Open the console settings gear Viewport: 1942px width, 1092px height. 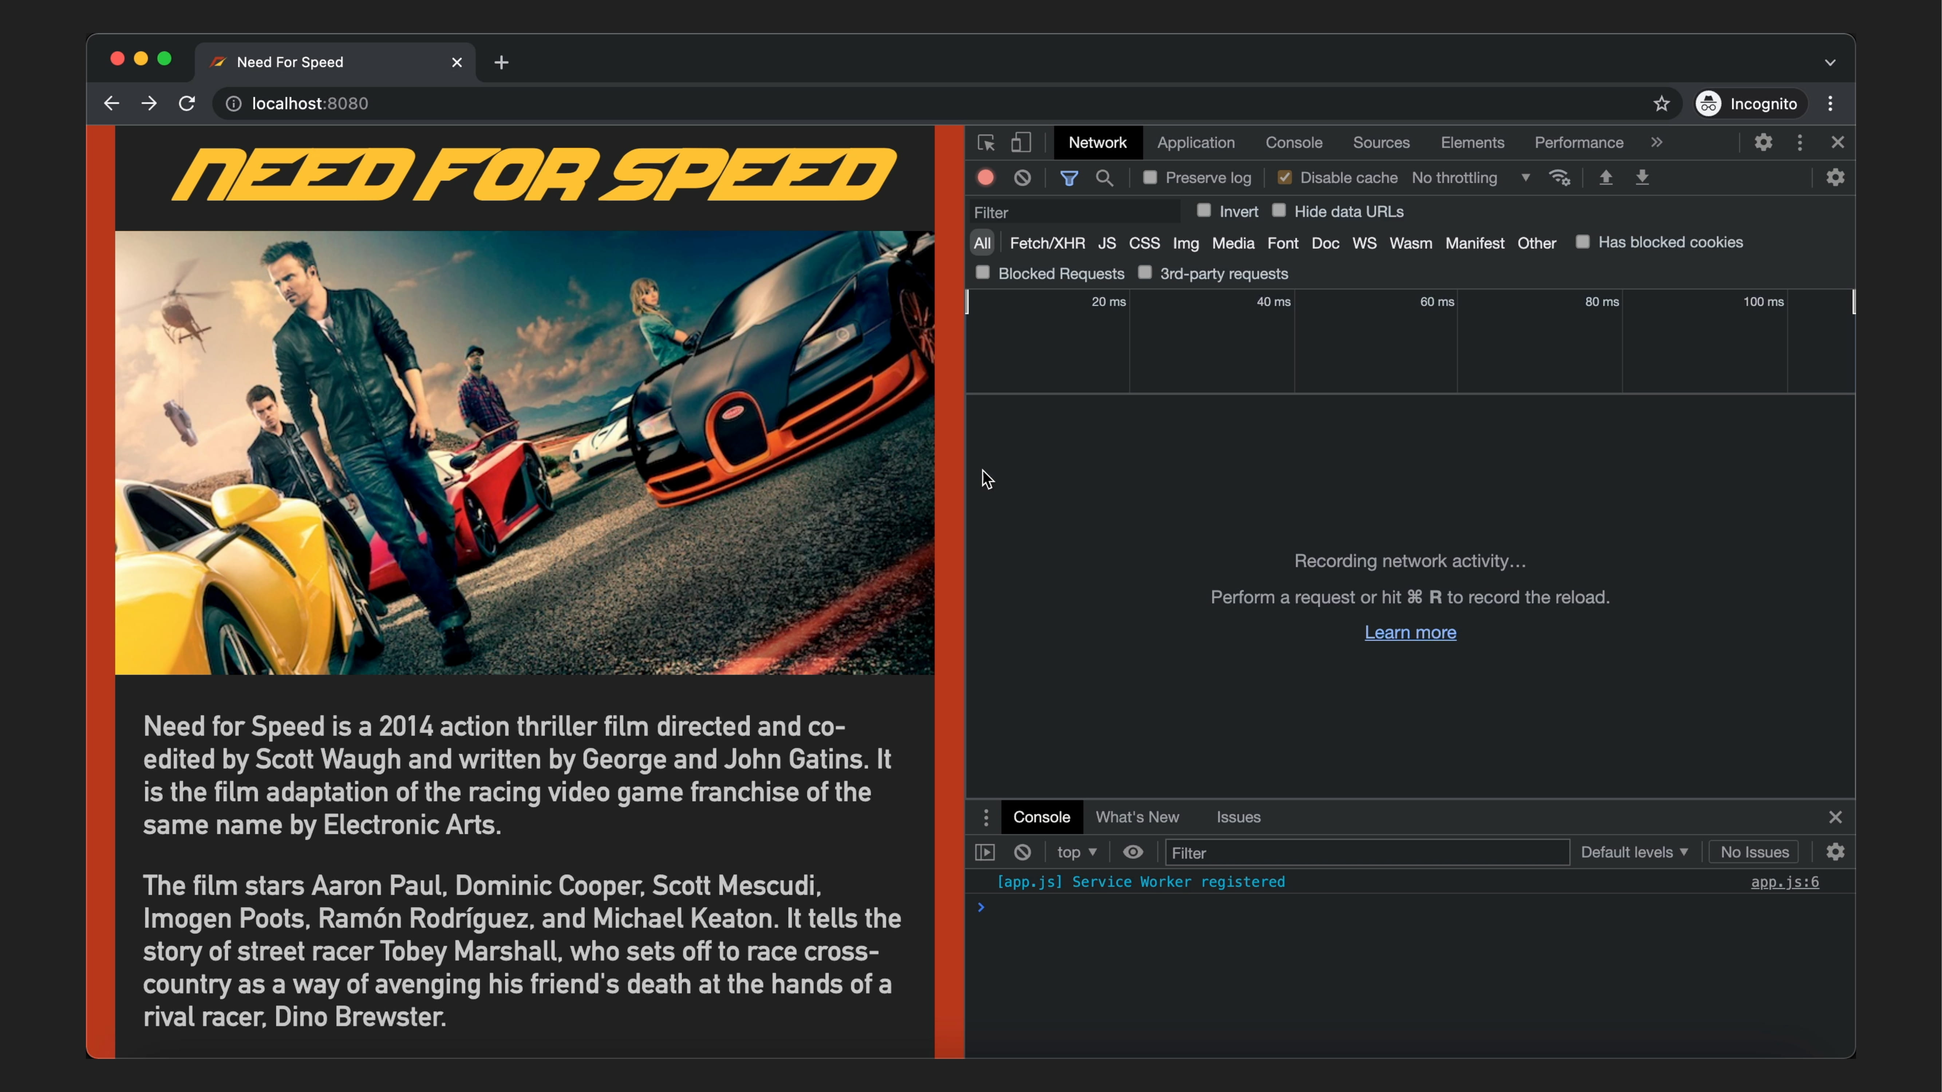click(x=1835, y=852)
